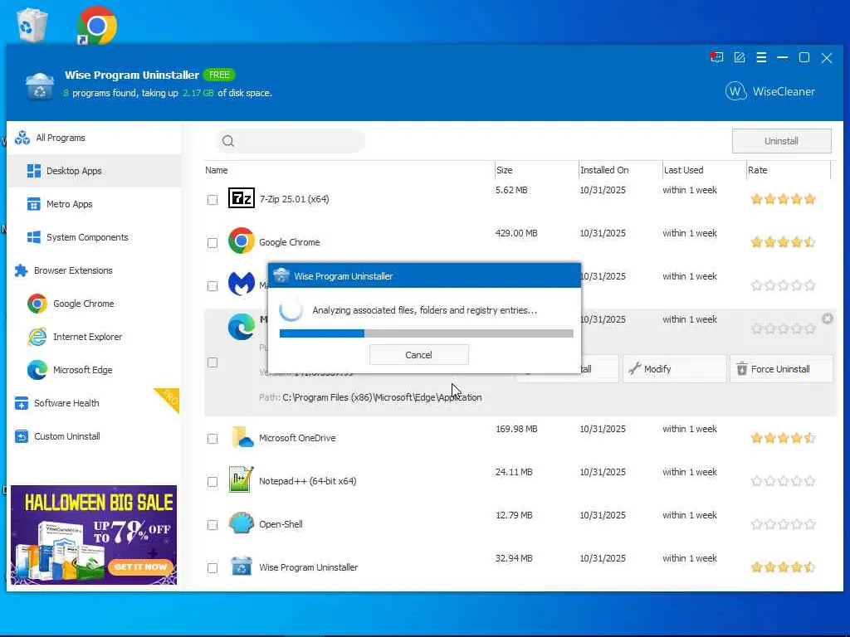
Task: Click the FREE badge near title
Action: click(219, 75)
